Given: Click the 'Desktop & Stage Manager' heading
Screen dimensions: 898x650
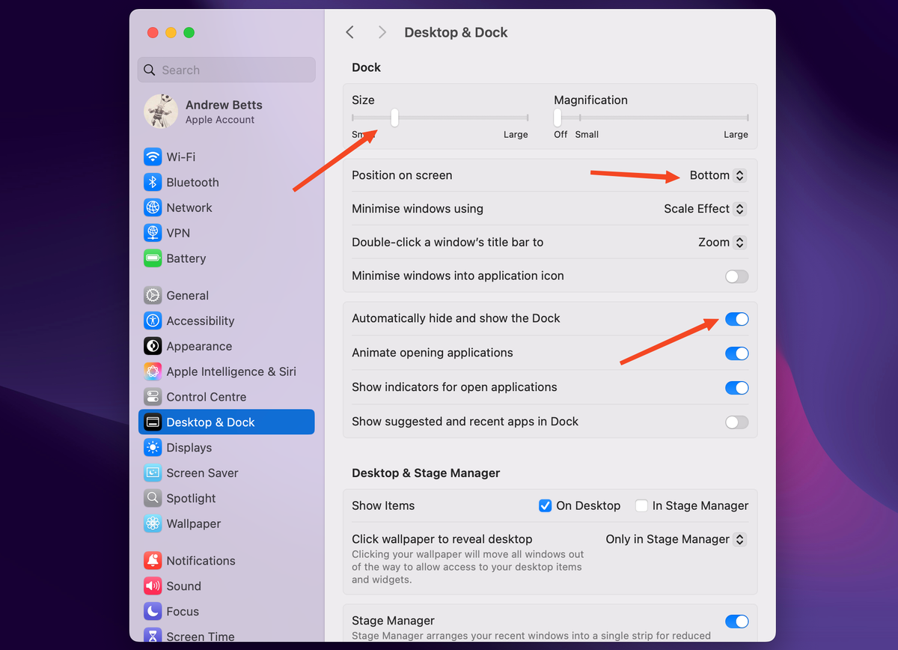Looking at the screenshot, I should click(426, 473).
